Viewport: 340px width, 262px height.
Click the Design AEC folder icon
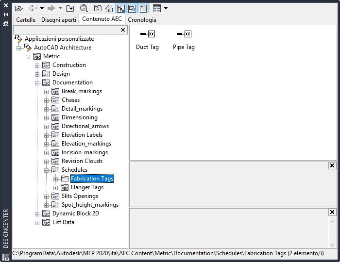coord(46,74)
